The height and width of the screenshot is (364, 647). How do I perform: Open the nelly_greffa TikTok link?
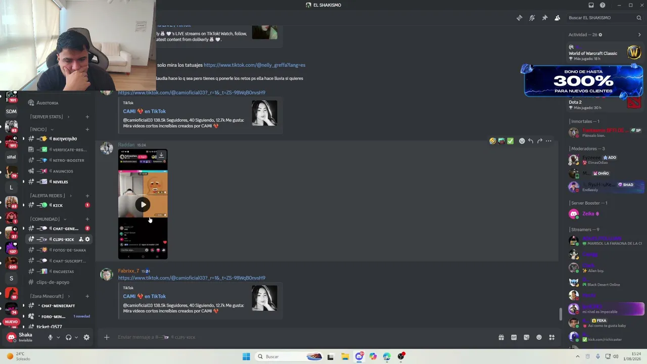point(254,65)
